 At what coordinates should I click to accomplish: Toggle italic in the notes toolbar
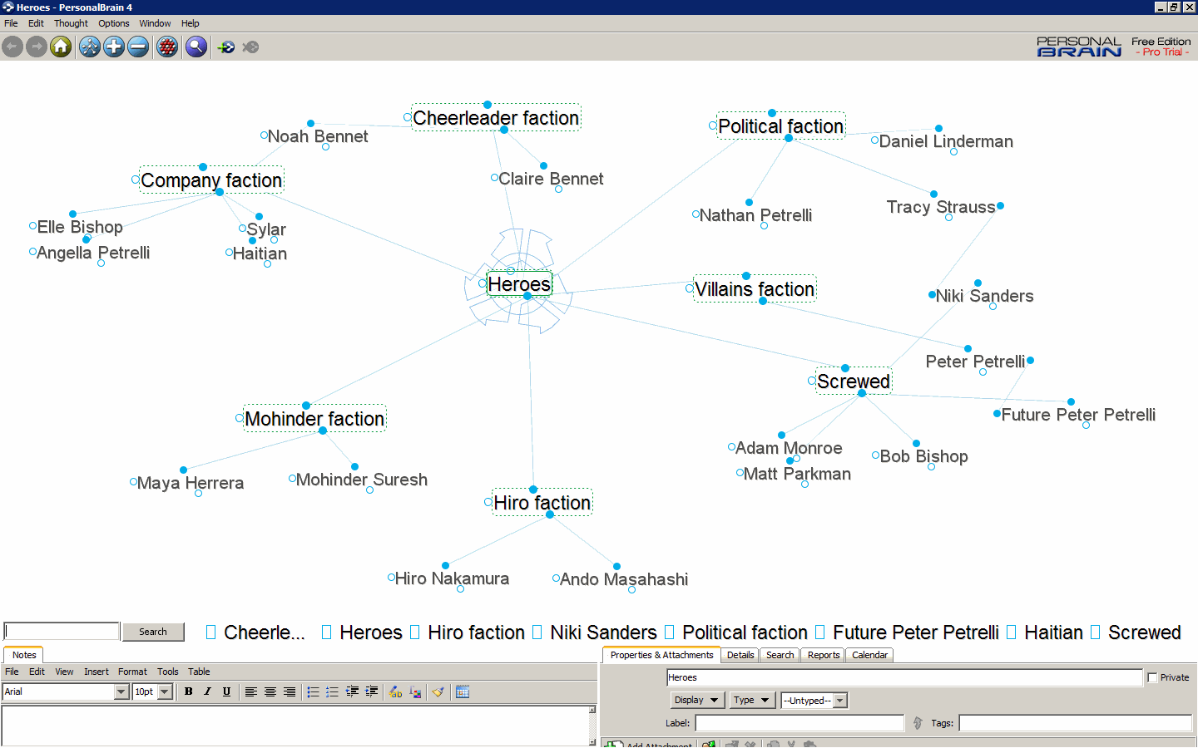click(x=207, y=691)
